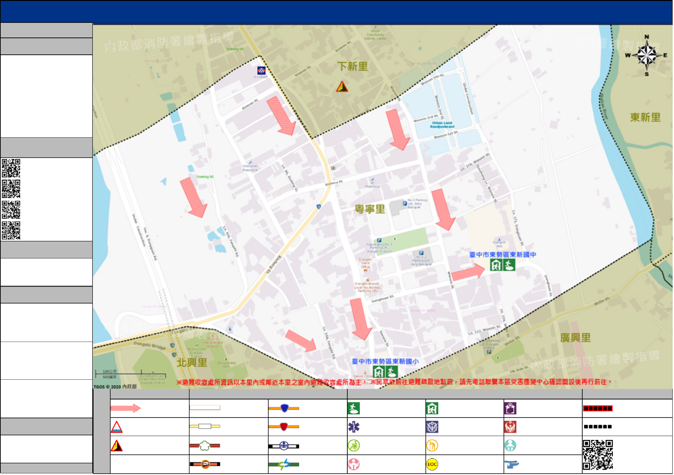Select the red shield expressway legend symbol
This screenshot has height=475, width=674.
pyautogui.click(x=284, y=427)
